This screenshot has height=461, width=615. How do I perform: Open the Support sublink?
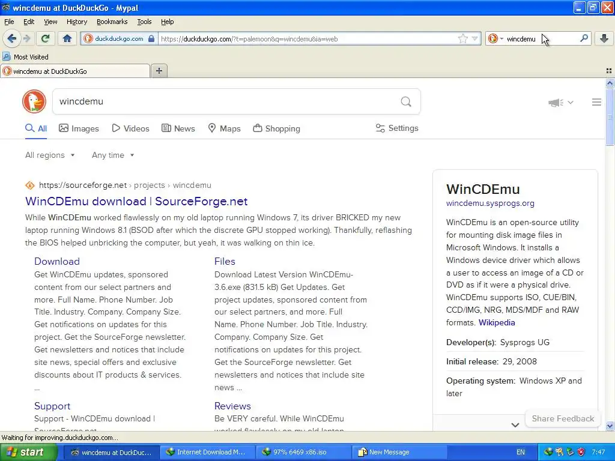[52, 406]
